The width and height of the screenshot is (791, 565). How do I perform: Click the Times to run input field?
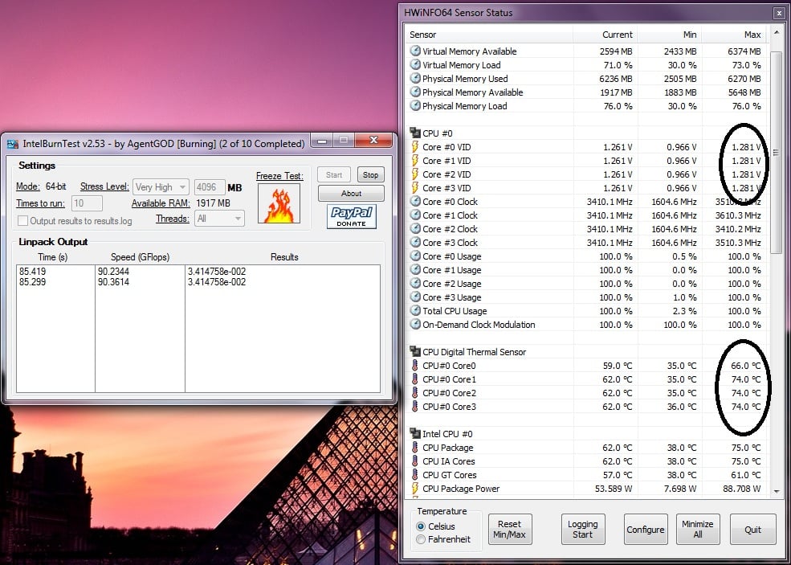87,203
